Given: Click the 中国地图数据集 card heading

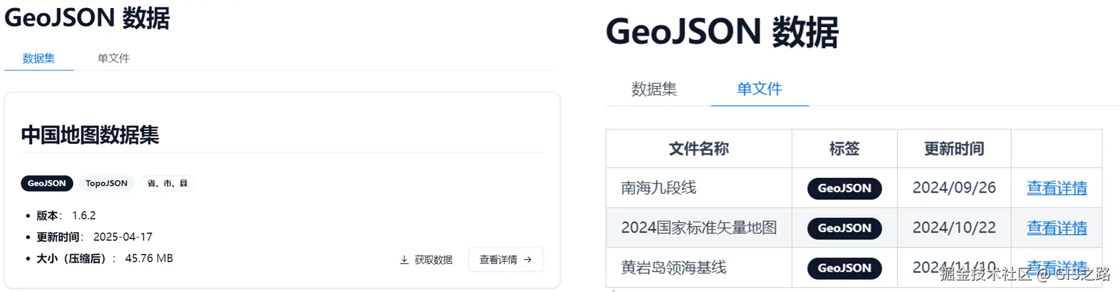Looking at the screenshot, I should (90, 135).
